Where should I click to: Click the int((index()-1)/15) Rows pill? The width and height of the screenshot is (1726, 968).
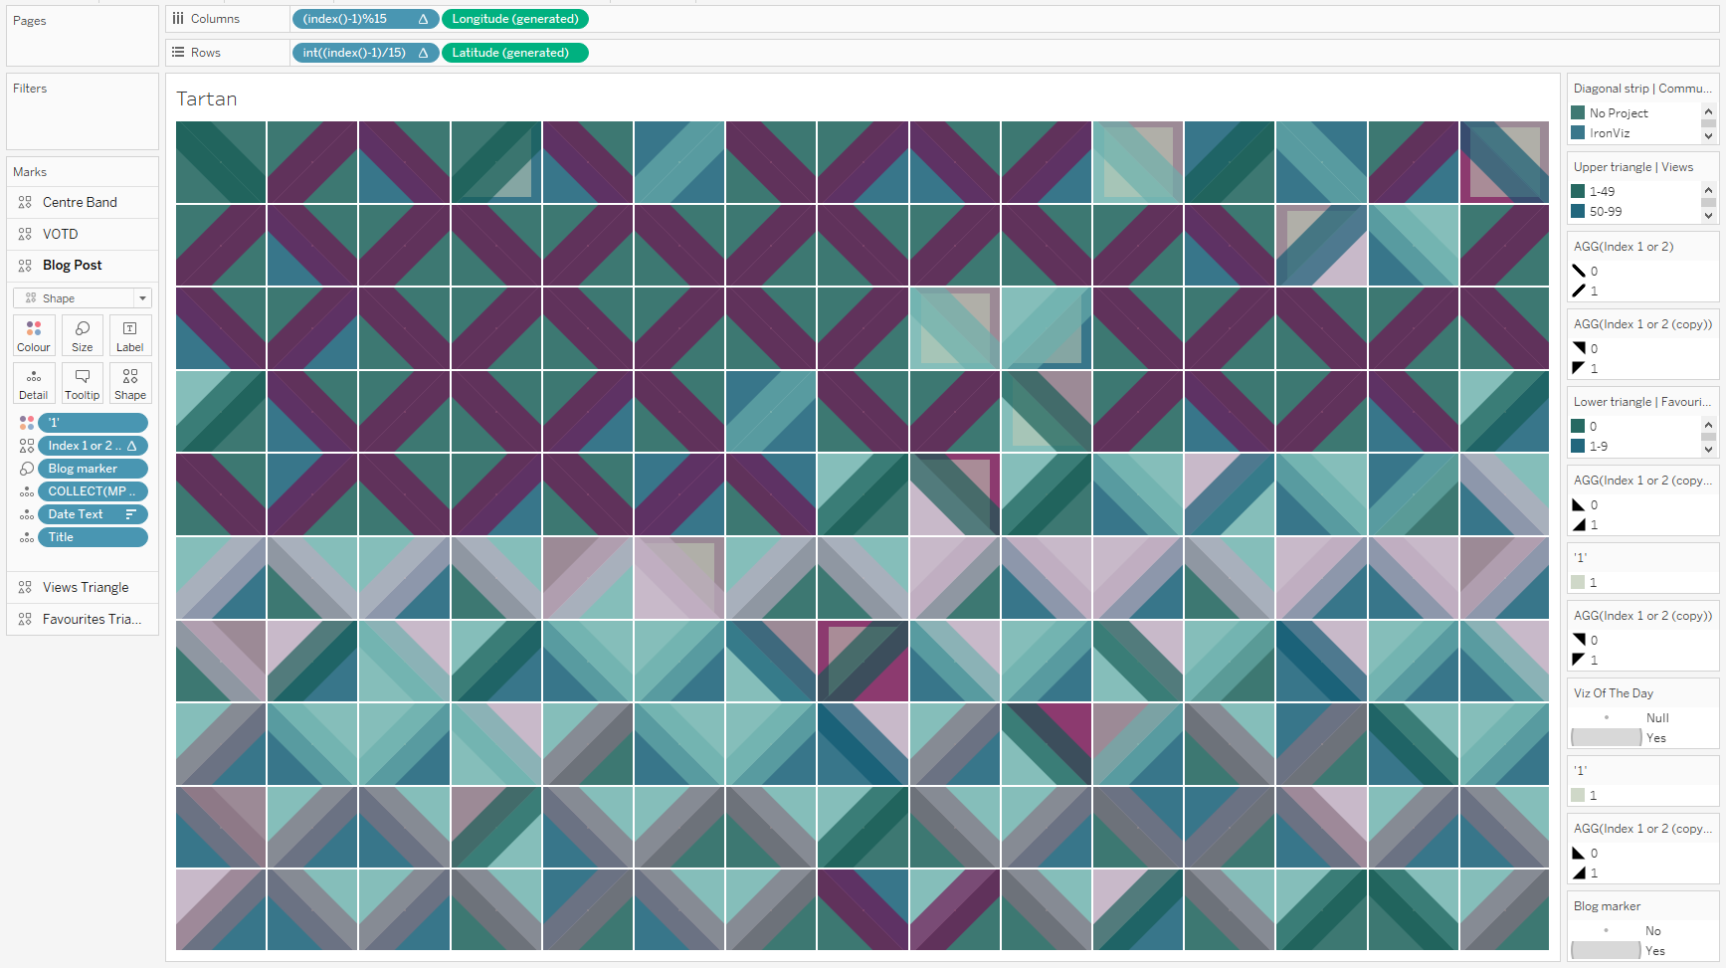click(365, 53)
